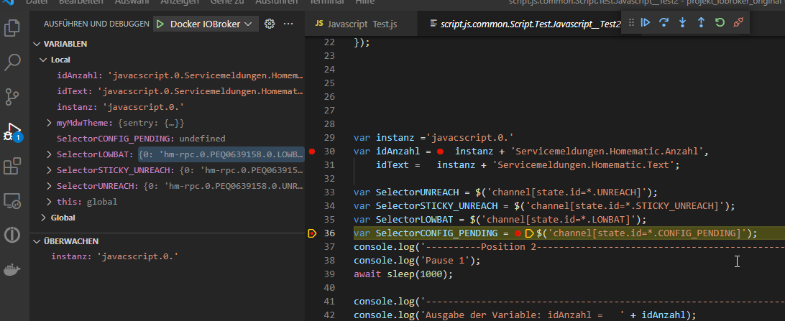Open the Bearbeiten menu

click(81, 2)
